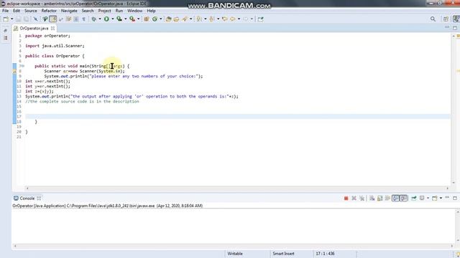Click the Next Annotation toolbar icon

point(199,19)
